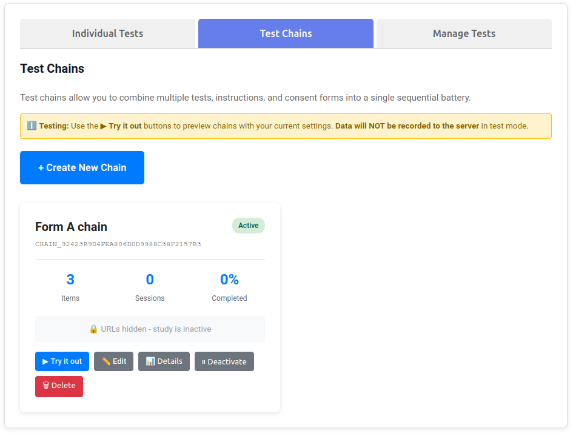The width and height of the screenshot is (573, 436).
Task: Click the info icon in the yellow Testing banner
Action: point(32,126)
